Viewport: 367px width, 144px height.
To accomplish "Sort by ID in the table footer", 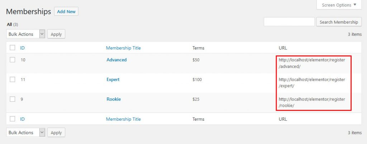I will (x=22, y=119).
